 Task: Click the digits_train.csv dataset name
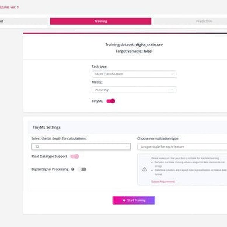149,44
